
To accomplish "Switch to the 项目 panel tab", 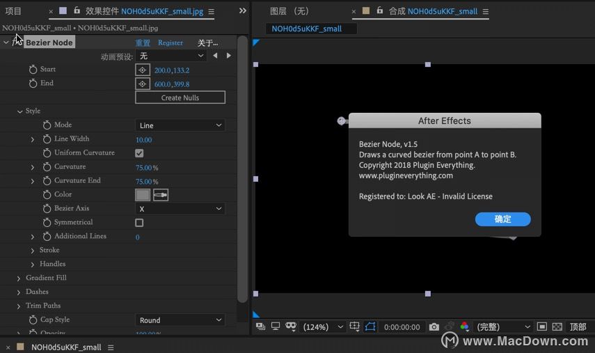I will point(13,11).
